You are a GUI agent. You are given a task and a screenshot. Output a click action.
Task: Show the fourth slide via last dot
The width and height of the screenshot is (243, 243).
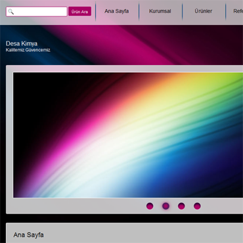point(197,206)
